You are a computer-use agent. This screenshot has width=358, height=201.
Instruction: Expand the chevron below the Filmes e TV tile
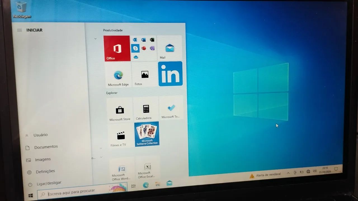[101, 148]
